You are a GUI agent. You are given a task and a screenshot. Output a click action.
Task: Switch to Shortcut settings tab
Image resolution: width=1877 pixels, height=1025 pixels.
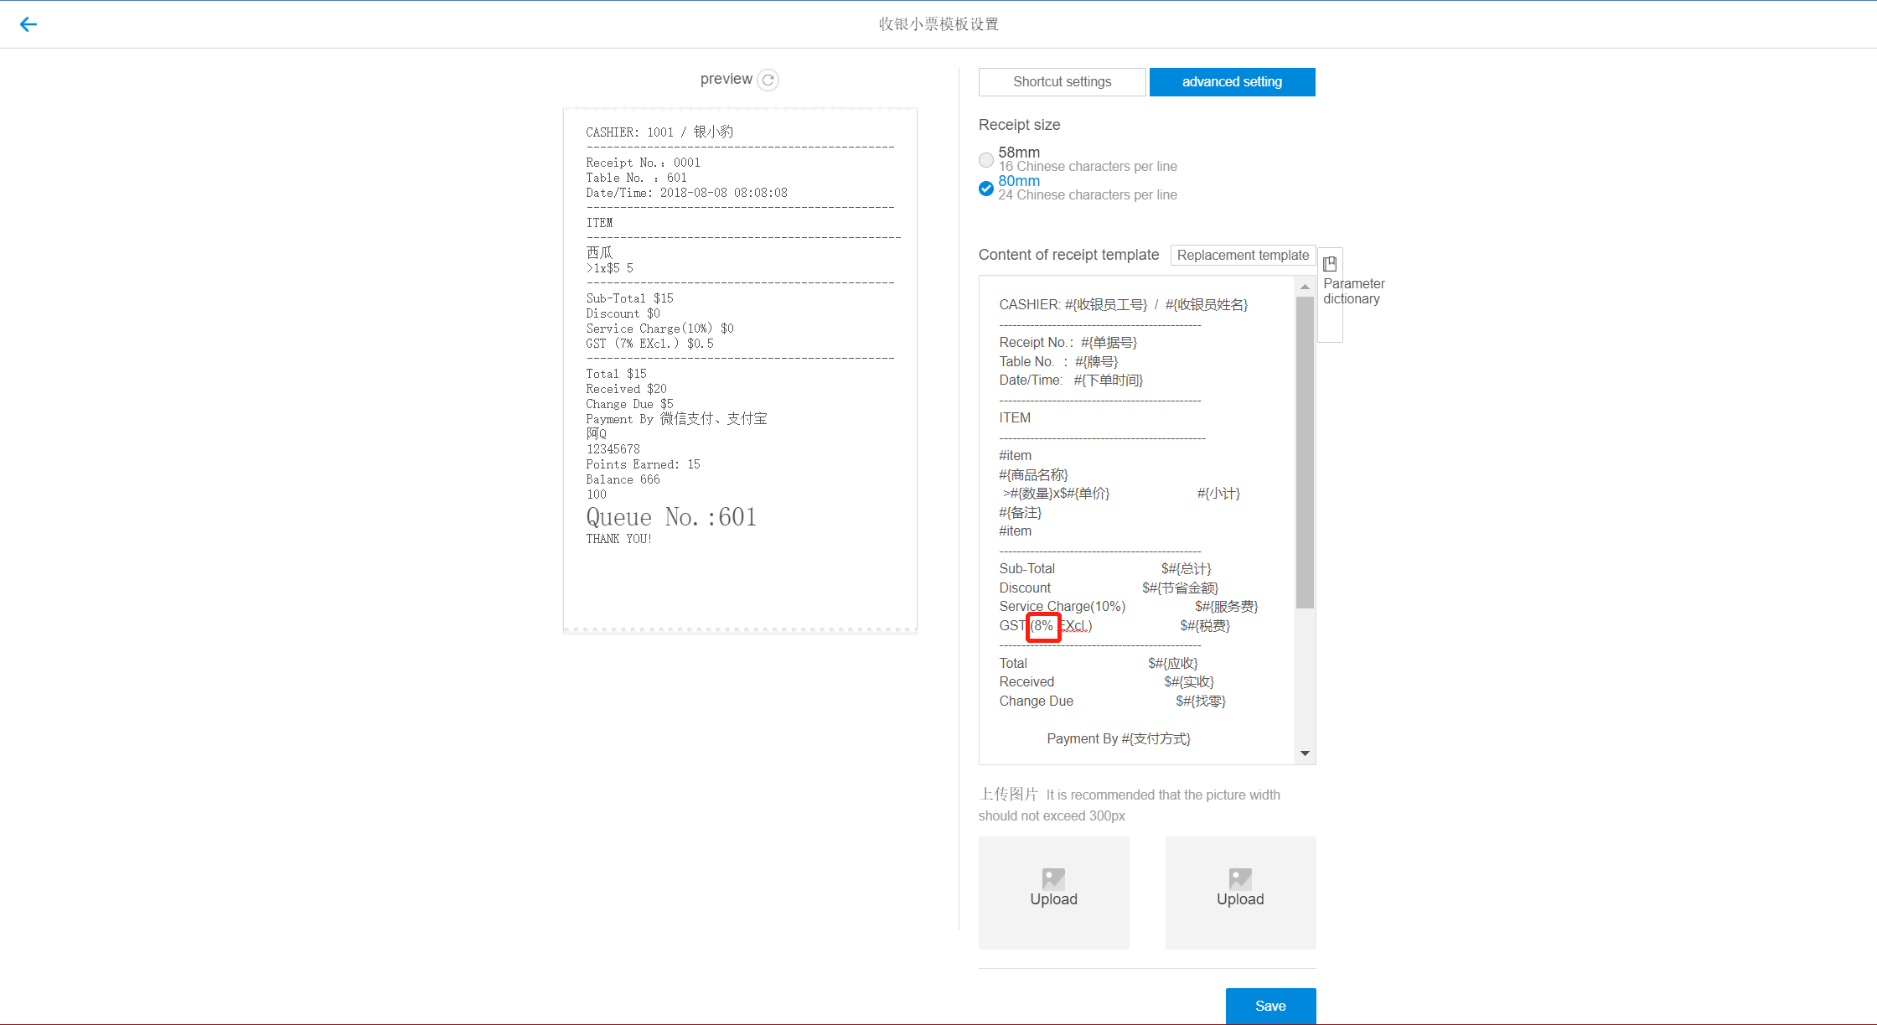(x=1062, y=82)
